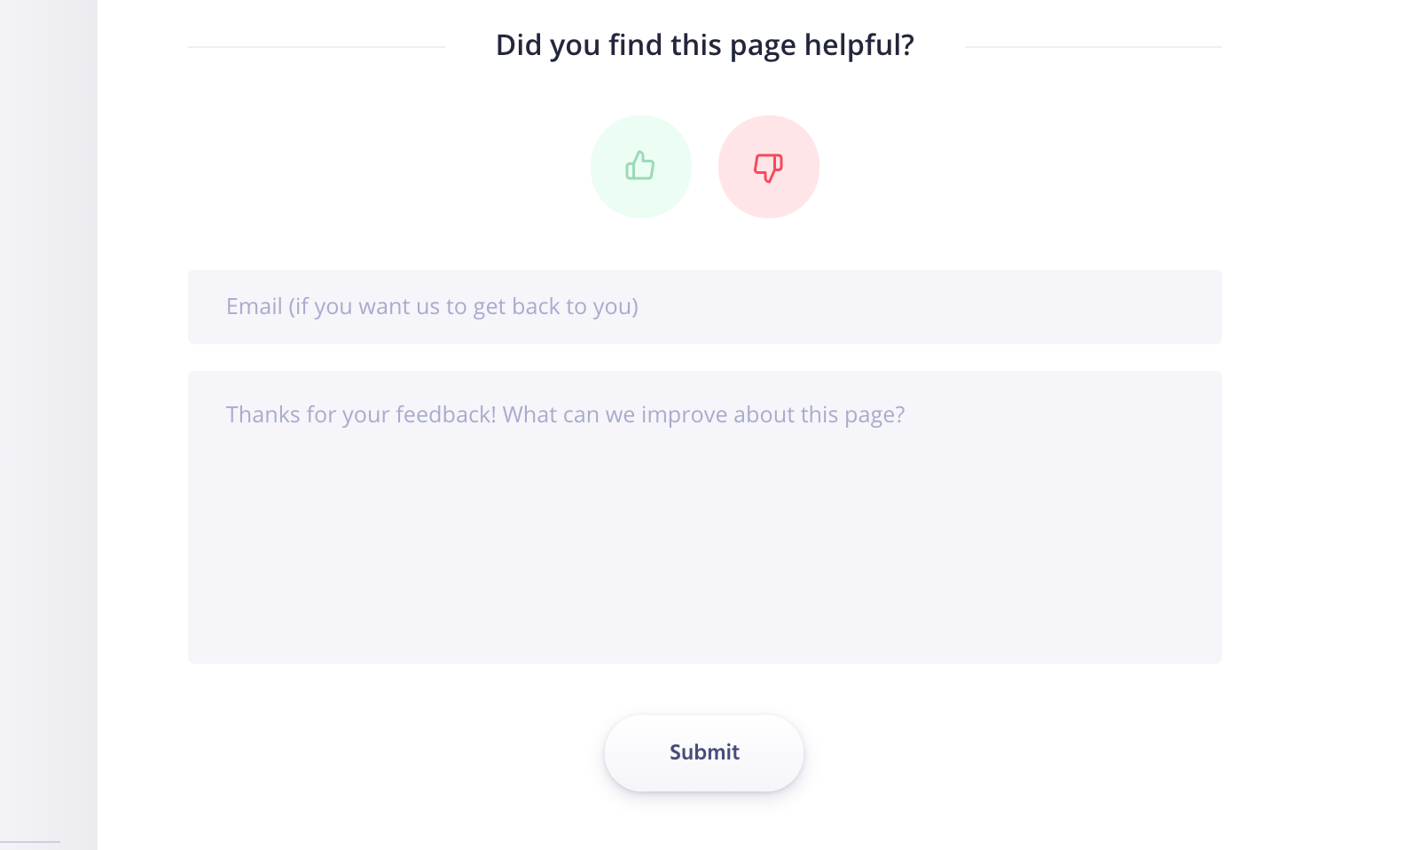Select the light green circular like button
Screen dimensions: 1419x850
click(x=641, y=167)
